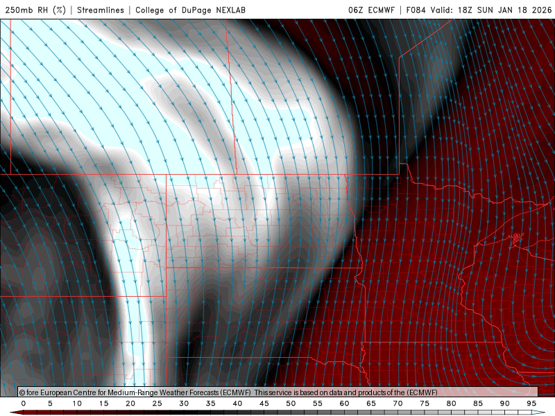Click the "06Z ECMWF" model run label

(371, 10)
